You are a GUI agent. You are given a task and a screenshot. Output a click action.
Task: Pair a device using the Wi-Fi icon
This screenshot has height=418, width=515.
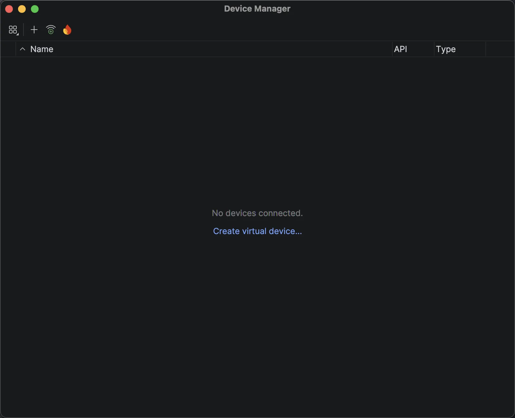[51, 30]
